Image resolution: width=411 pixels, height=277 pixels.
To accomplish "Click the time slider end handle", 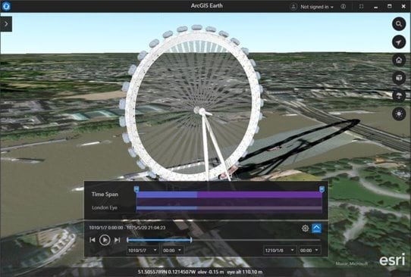I will click(x=191, y=240).
